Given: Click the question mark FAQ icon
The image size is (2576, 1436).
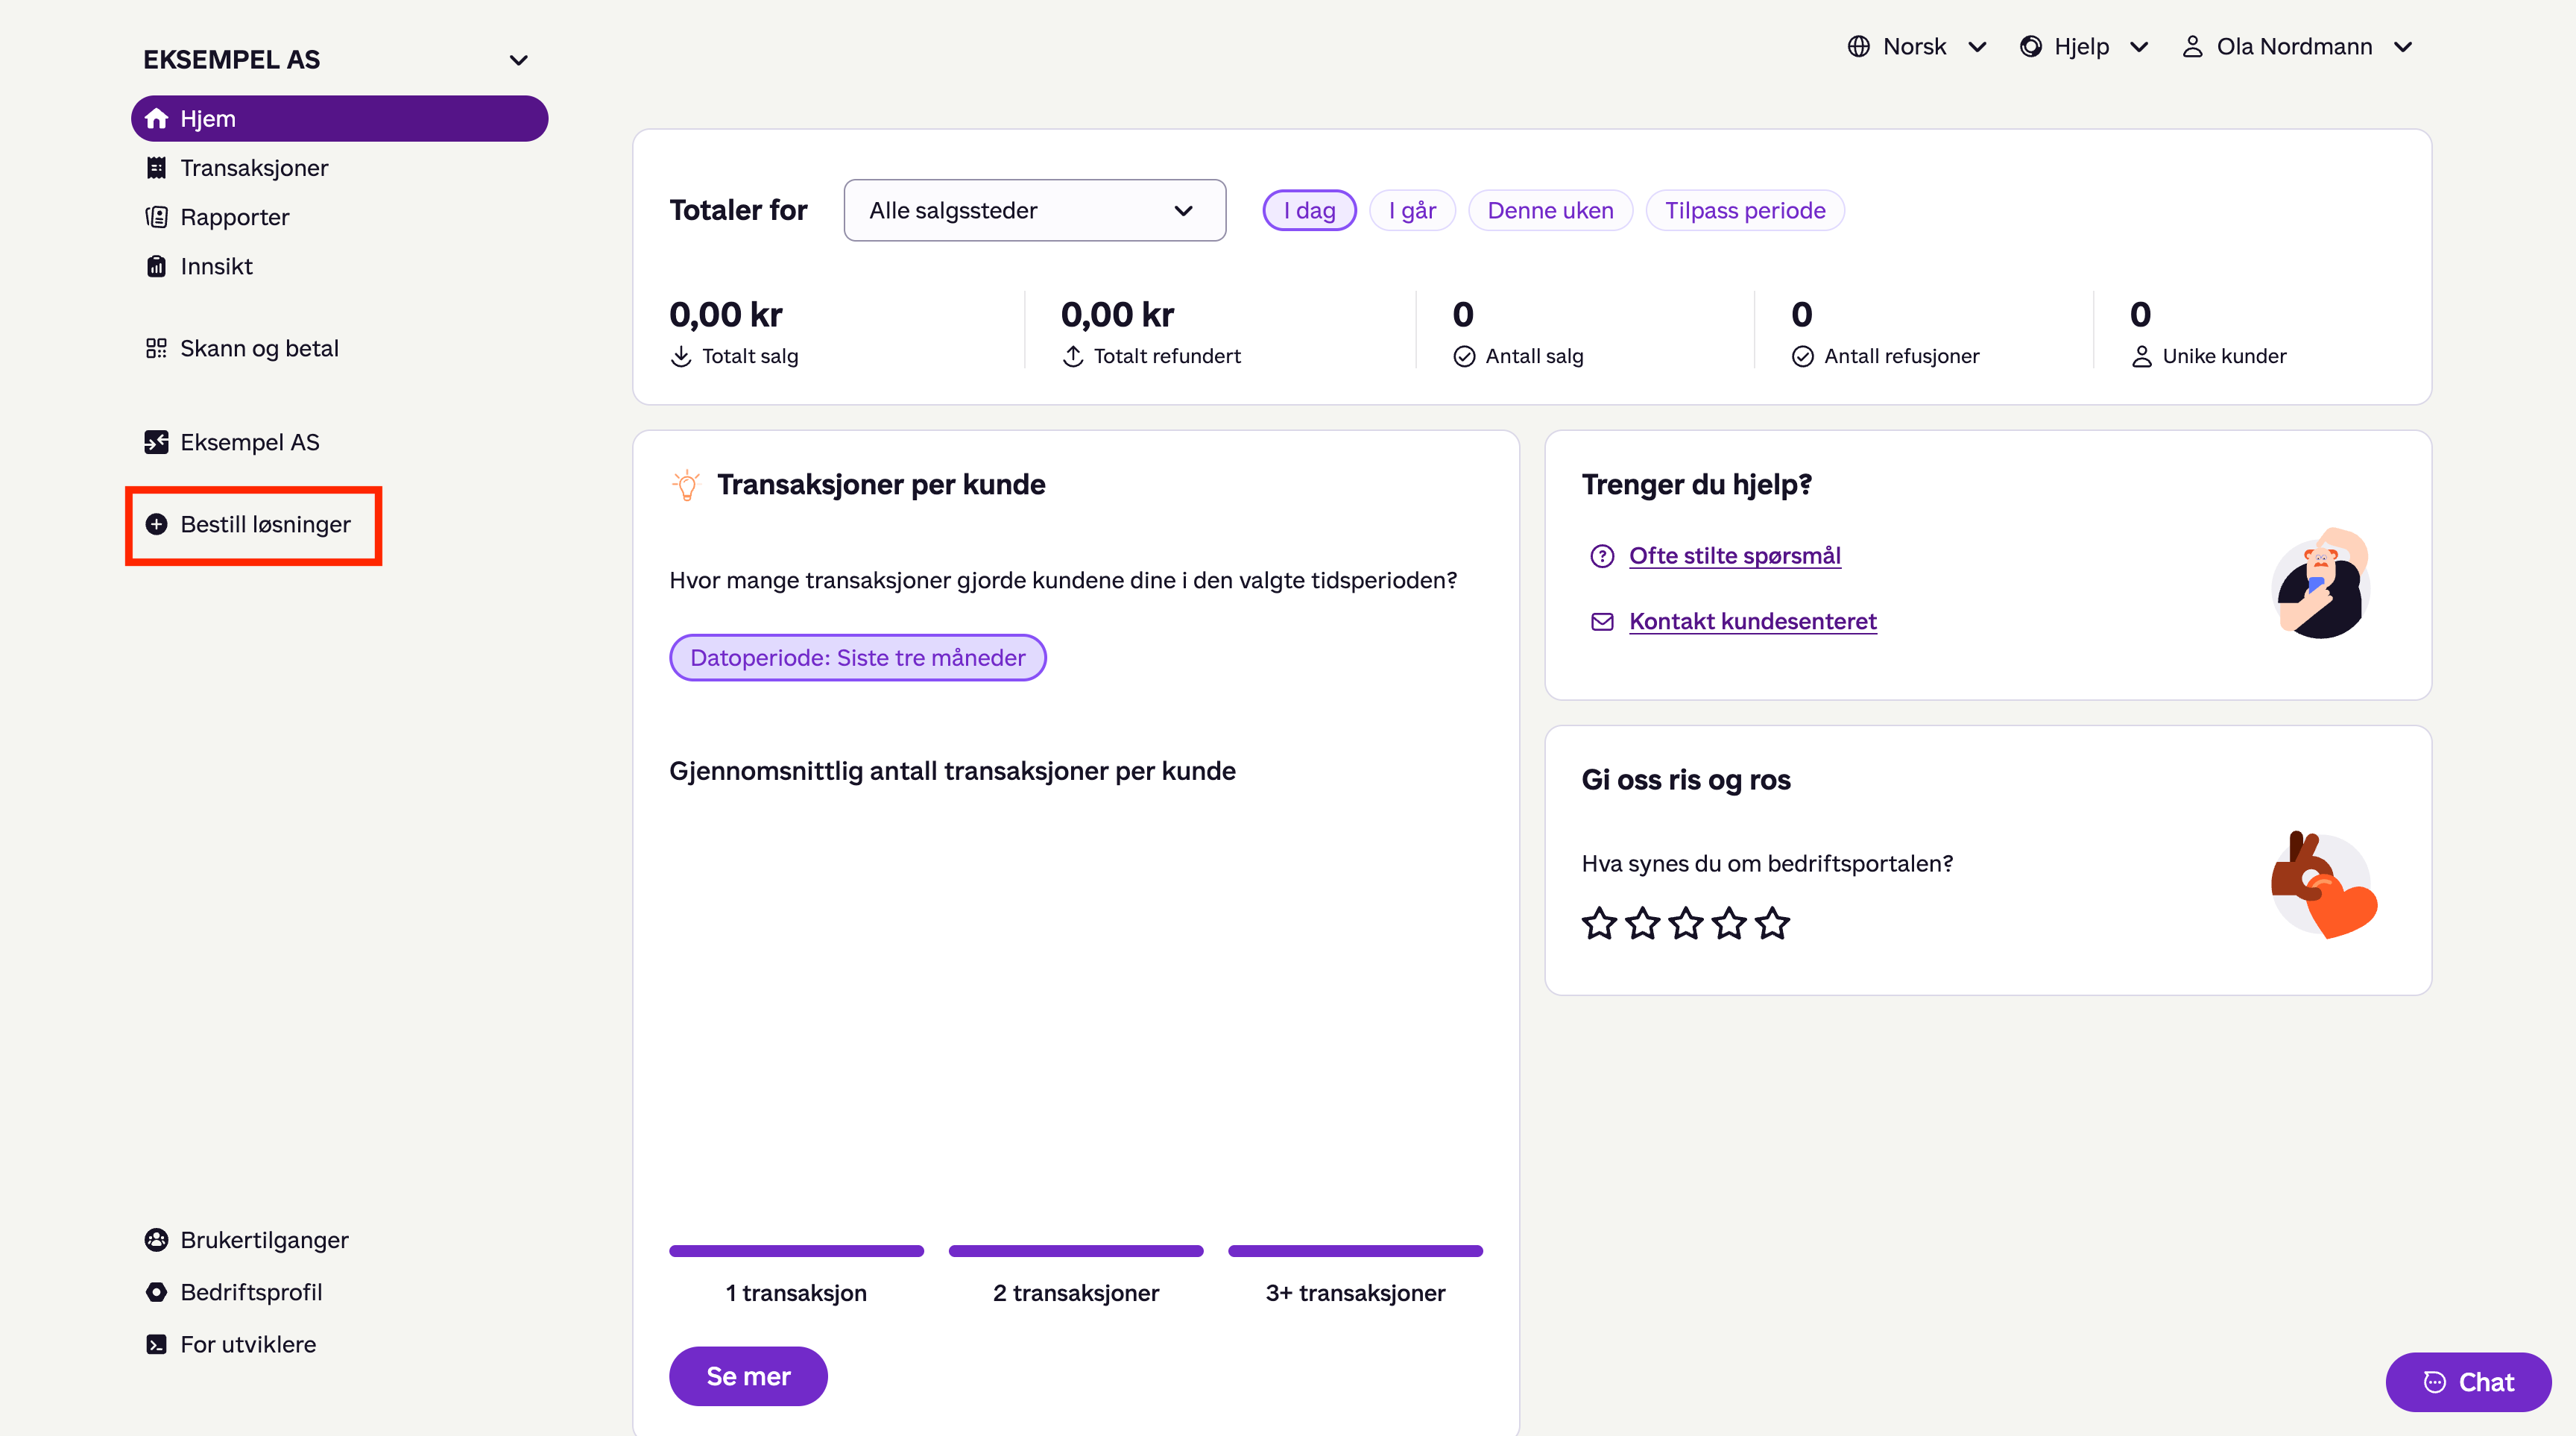Looking at the screenshot, I should (1602, 556).
